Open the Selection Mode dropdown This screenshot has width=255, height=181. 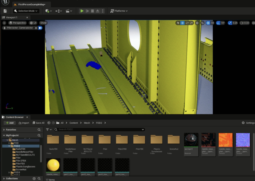[26, 11]
